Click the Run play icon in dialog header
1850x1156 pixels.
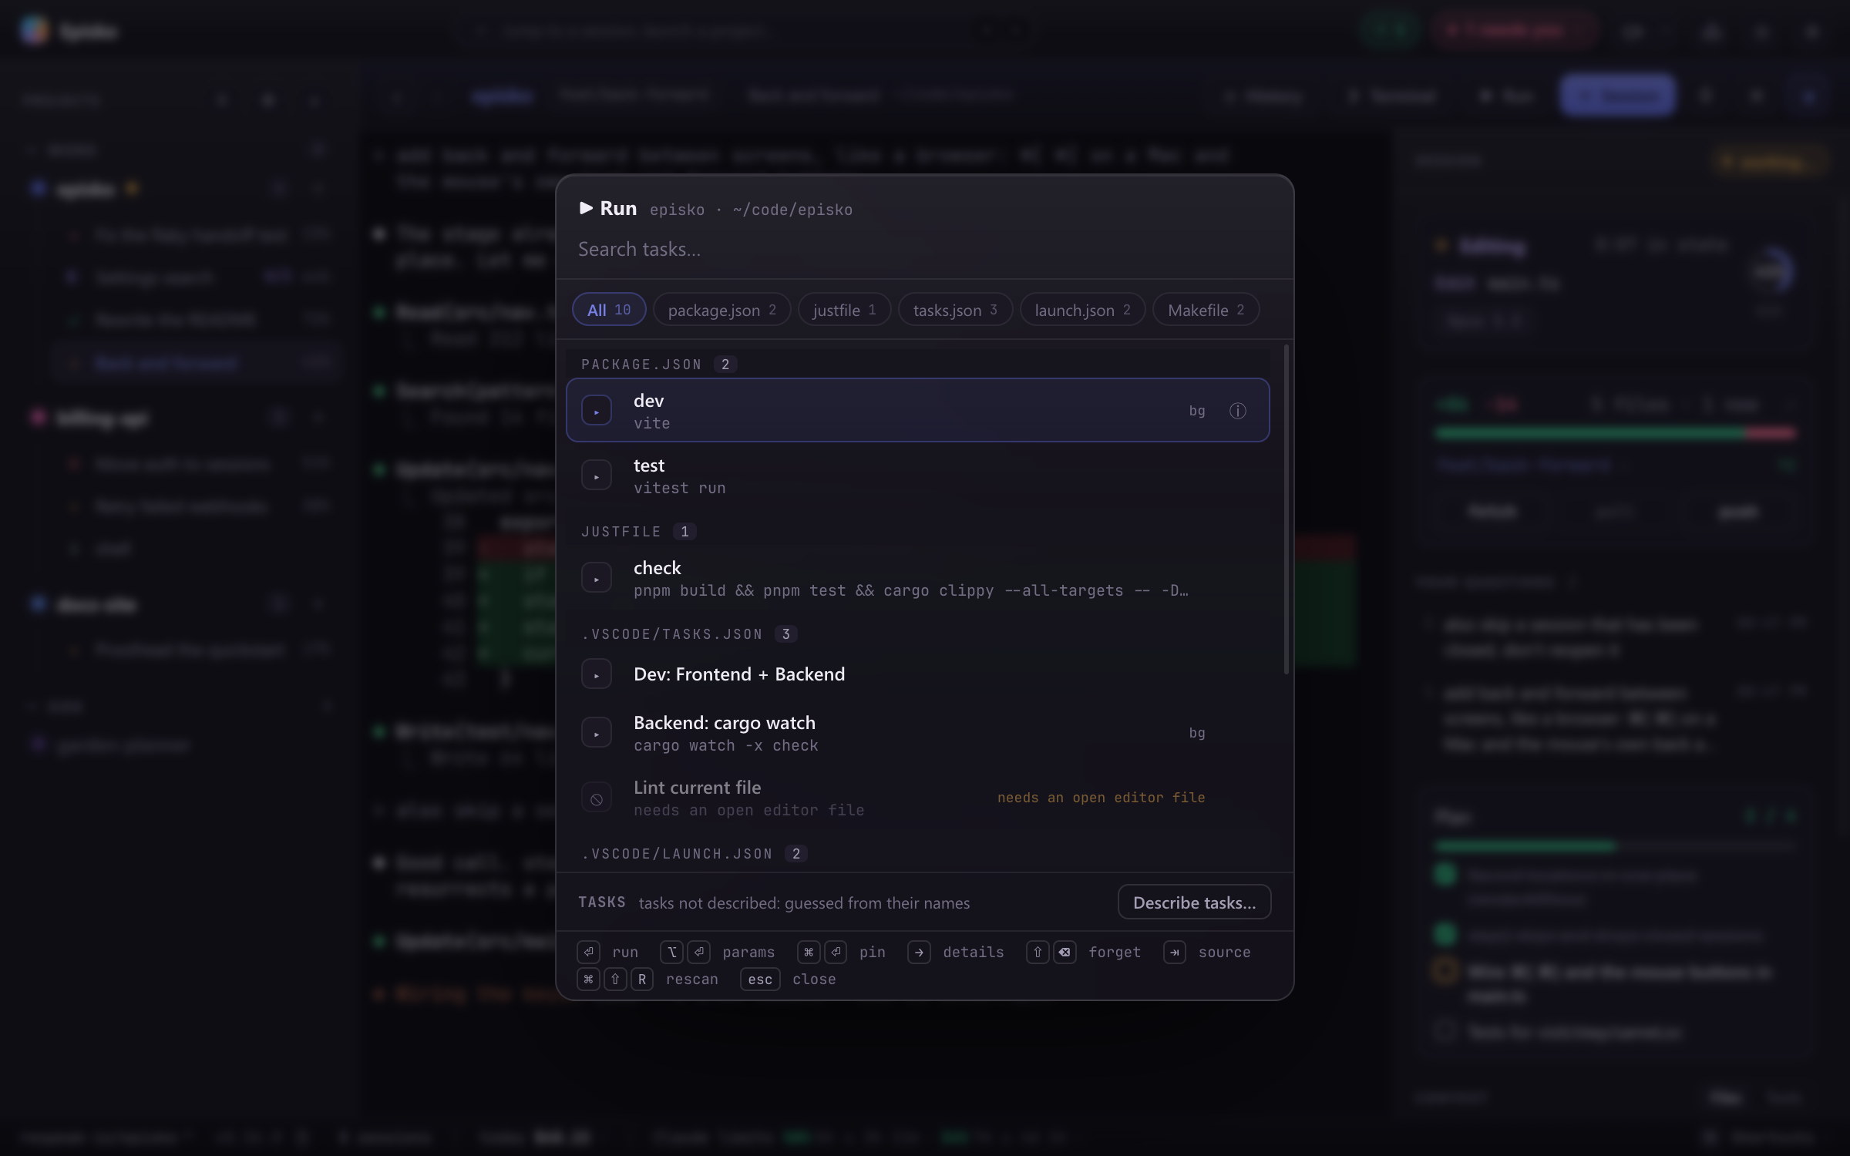pos(586,208)
